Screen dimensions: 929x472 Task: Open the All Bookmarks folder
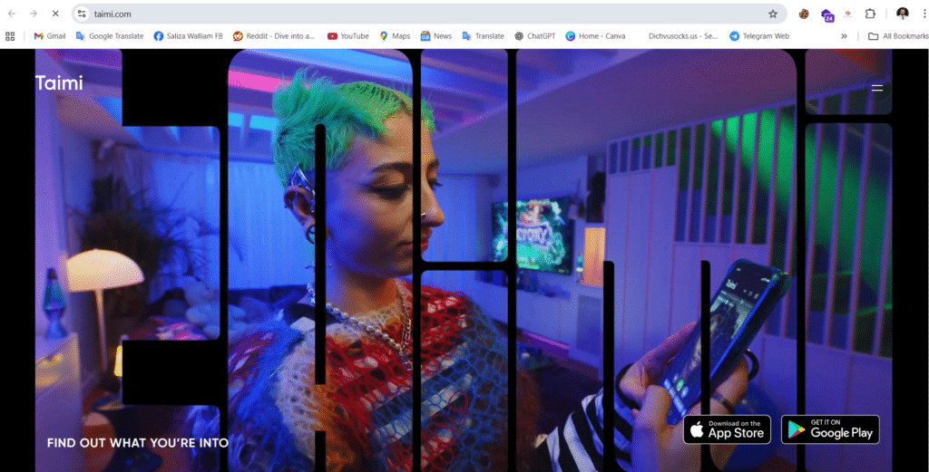coord(897,36)
